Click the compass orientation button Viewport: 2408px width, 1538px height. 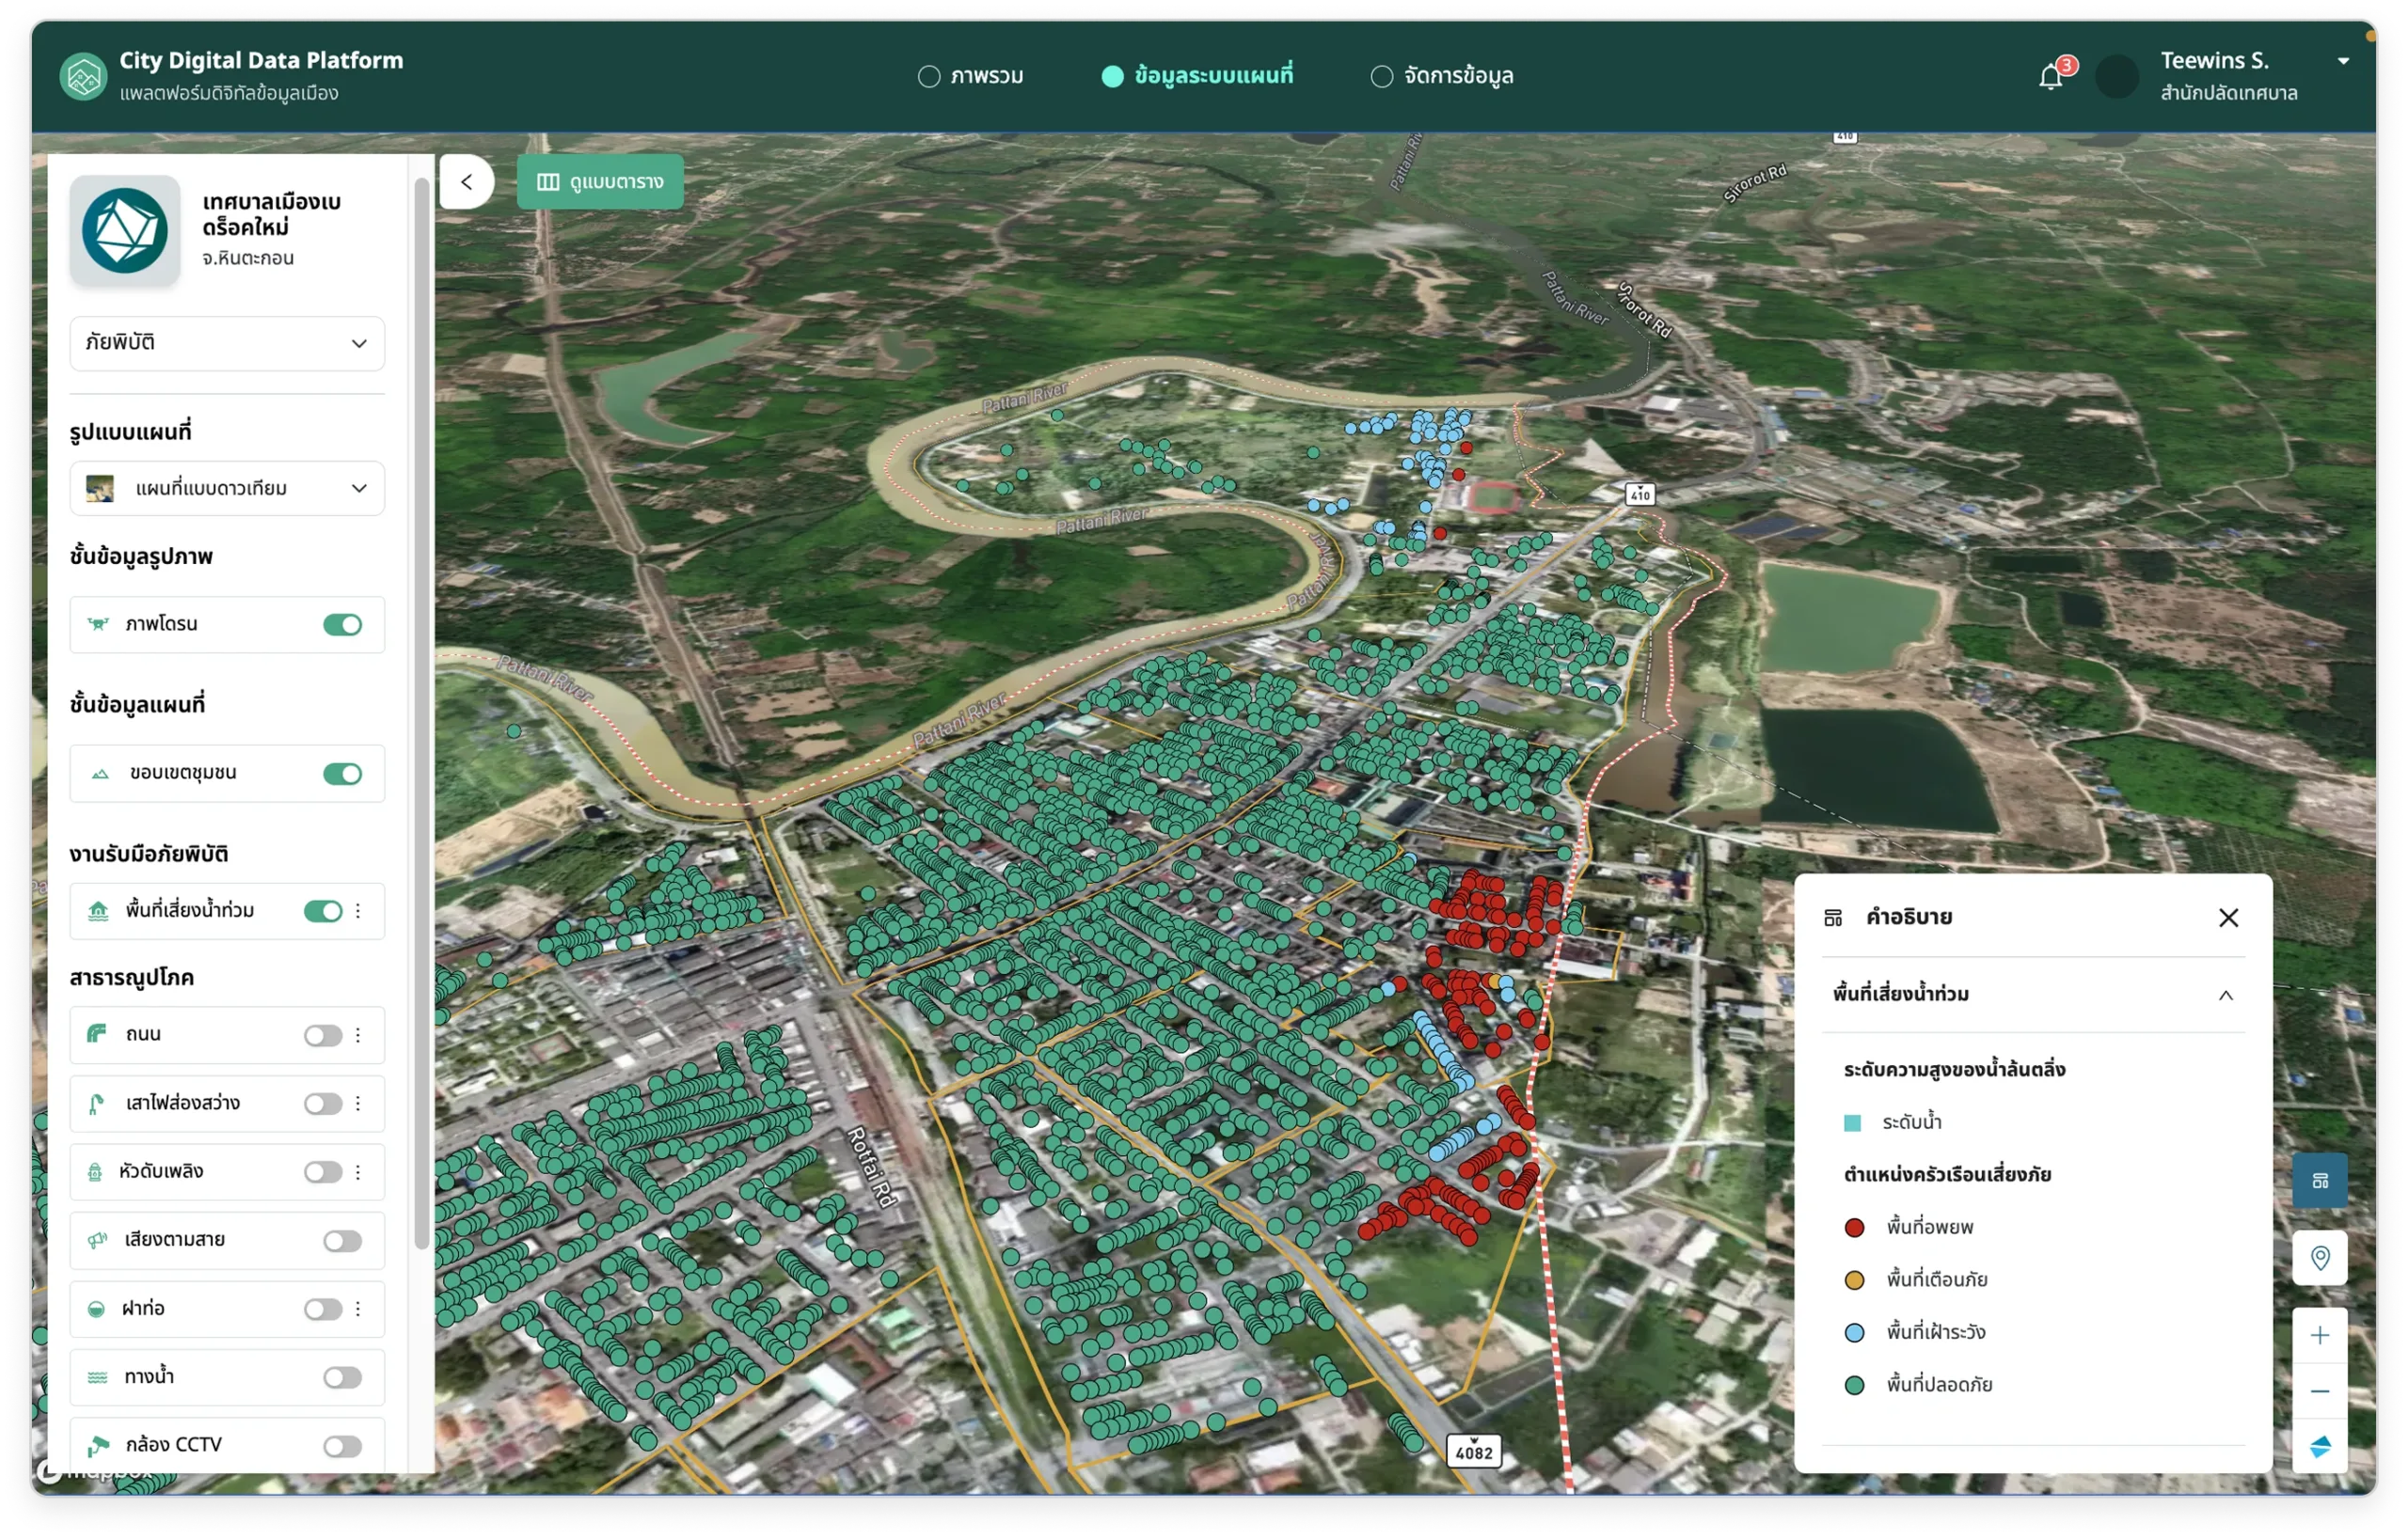pos(2320,1446)
